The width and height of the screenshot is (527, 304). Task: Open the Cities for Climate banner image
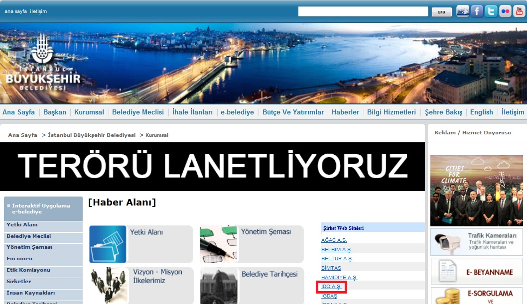(470, 191)
